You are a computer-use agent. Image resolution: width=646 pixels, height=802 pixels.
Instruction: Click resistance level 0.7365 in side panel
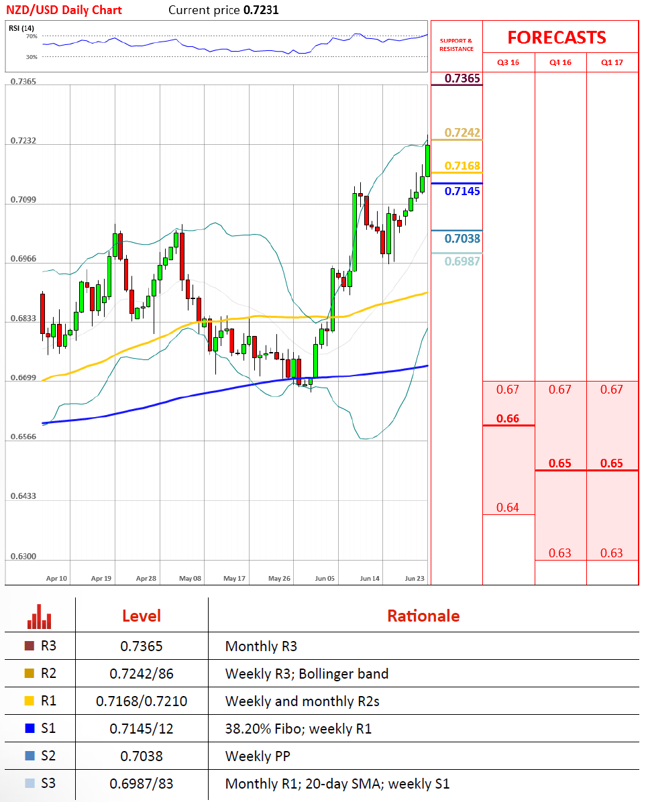click(462, 78)
